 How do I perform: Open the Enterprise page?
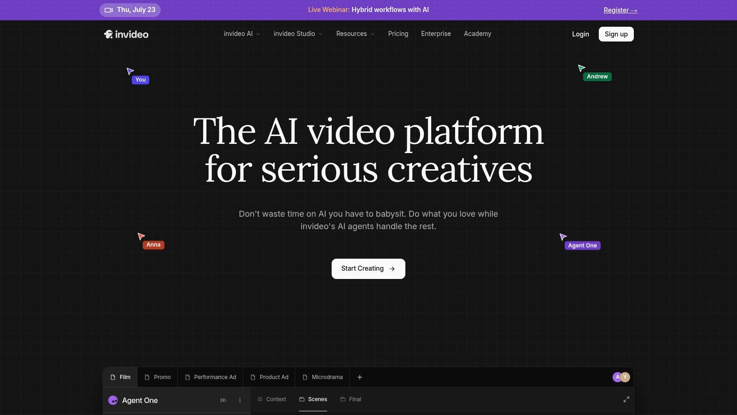436,34
